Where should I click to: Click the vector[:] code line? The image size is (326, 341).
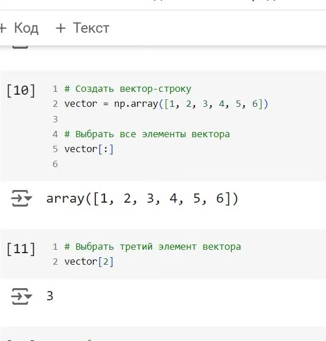click(89, 149)
